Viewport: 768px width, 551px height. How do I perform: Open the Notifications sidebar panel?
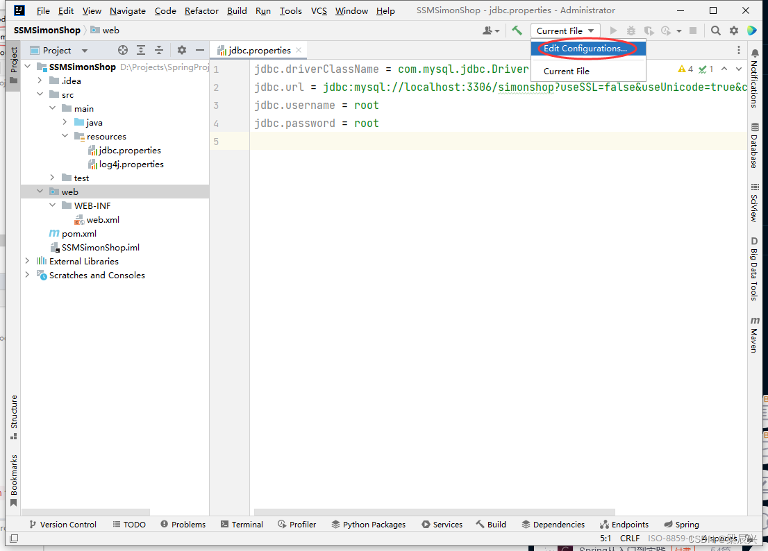[x=754, y=78]
